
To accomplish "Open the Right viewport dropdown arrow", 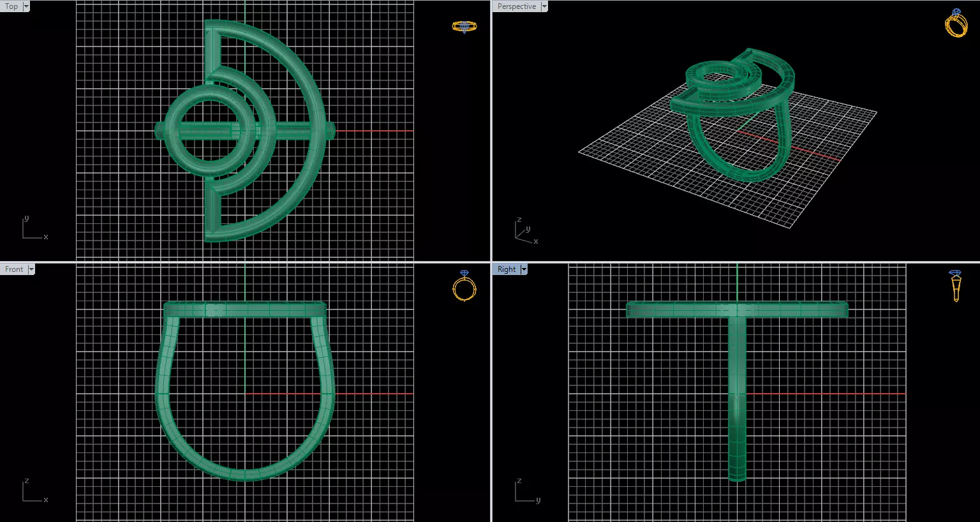I will coord(524,269).
